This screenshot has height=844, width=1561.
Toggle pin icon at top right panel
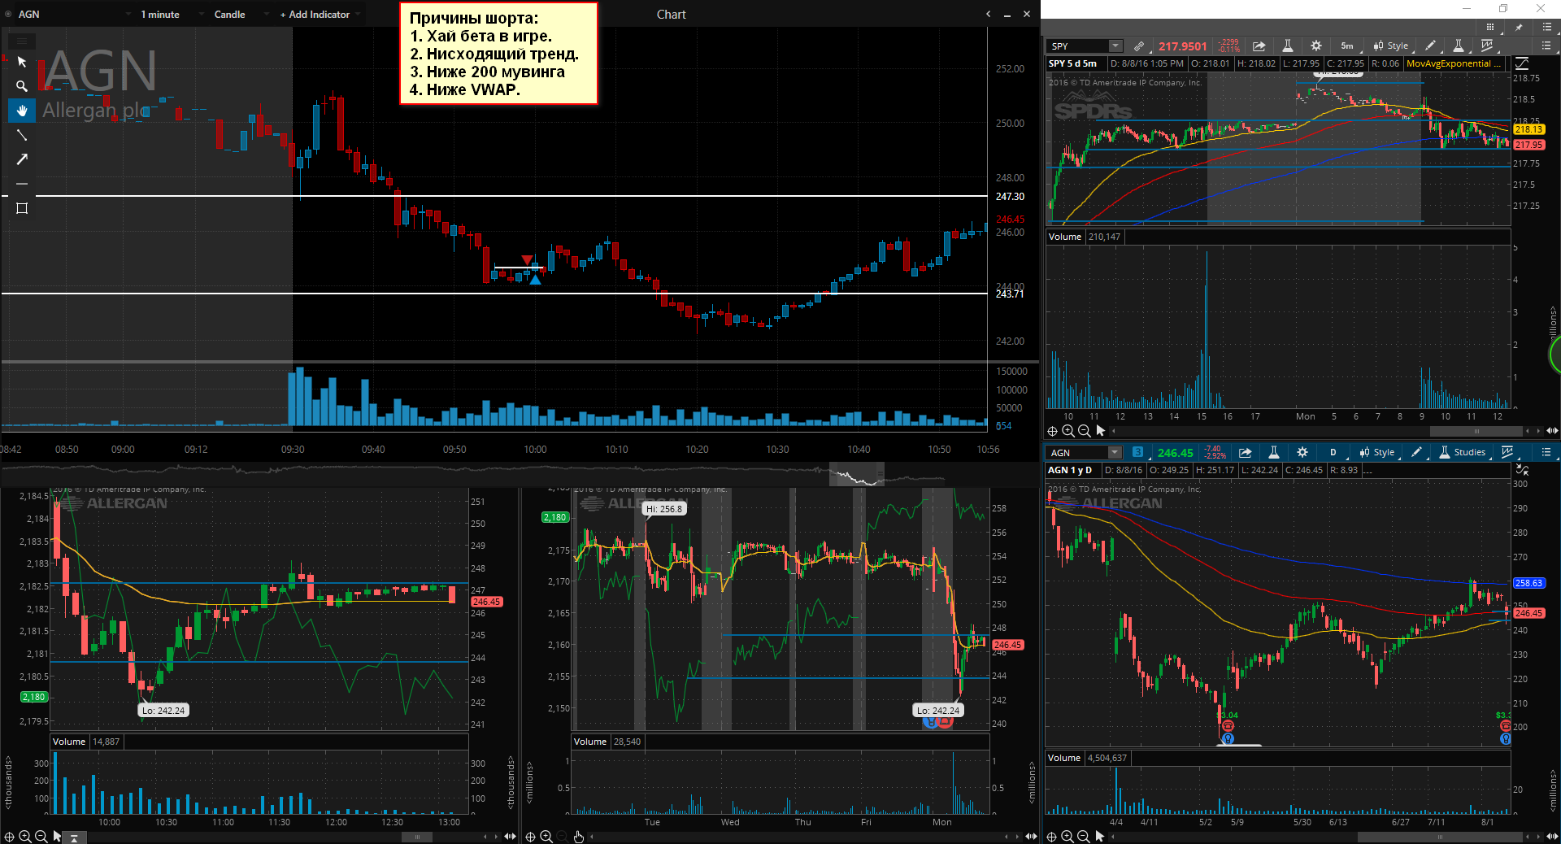coord(1519,28)
